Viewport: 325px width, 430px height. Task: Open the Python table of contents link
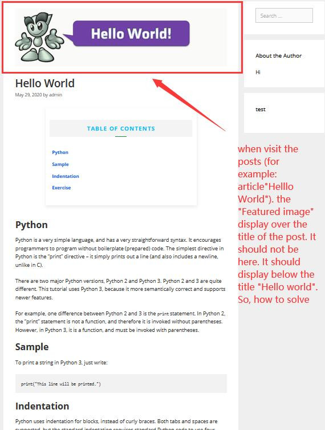pos(60,152)
